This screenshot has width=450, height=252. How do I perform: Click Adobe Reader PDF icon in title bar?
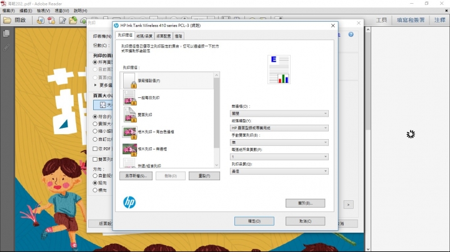(x=3, y=4)
